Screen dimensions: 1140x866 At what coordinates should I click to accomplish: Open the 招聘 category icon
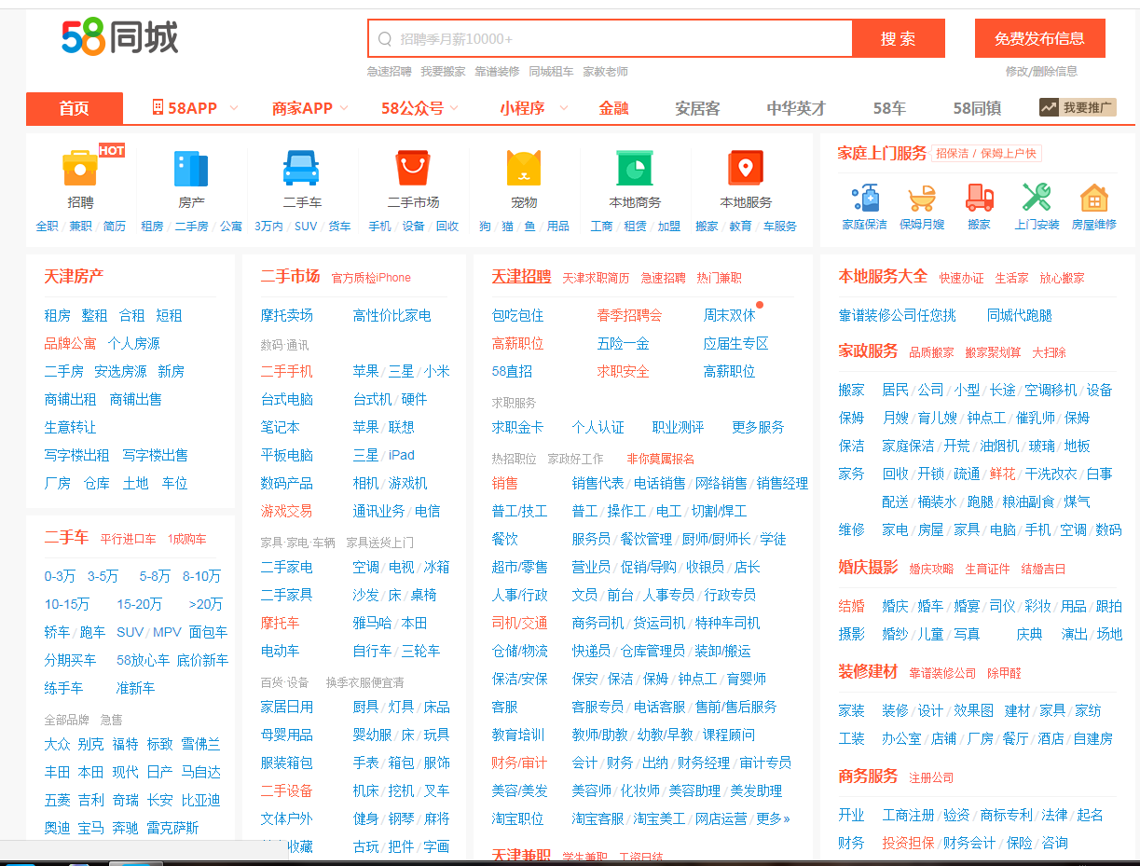pyautogui.click(x=78, y=177)
